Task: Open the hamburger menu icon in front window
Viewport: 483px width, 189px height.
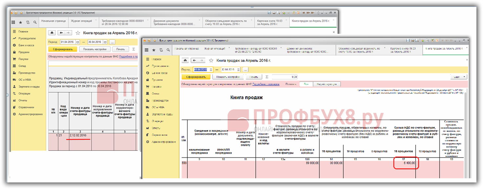Action: coord(147,50)
